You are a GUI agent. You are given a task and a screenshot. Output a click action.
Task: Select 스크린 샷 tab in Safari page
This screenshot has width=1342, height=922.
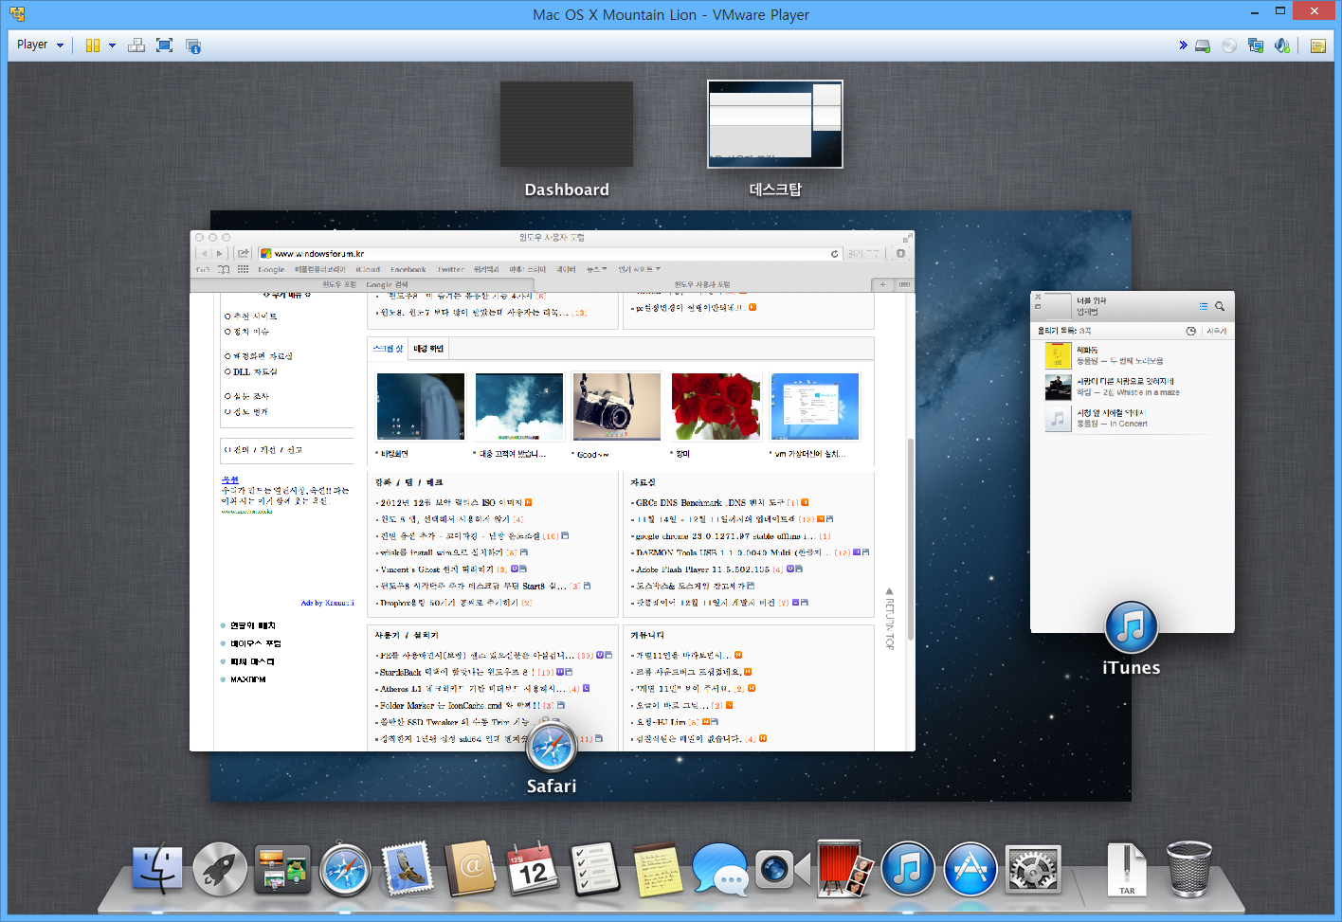point(388,349)
